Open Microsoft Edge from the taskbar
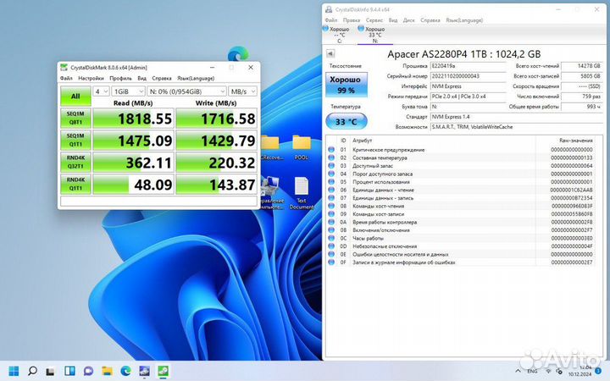 tap(125, 371)
